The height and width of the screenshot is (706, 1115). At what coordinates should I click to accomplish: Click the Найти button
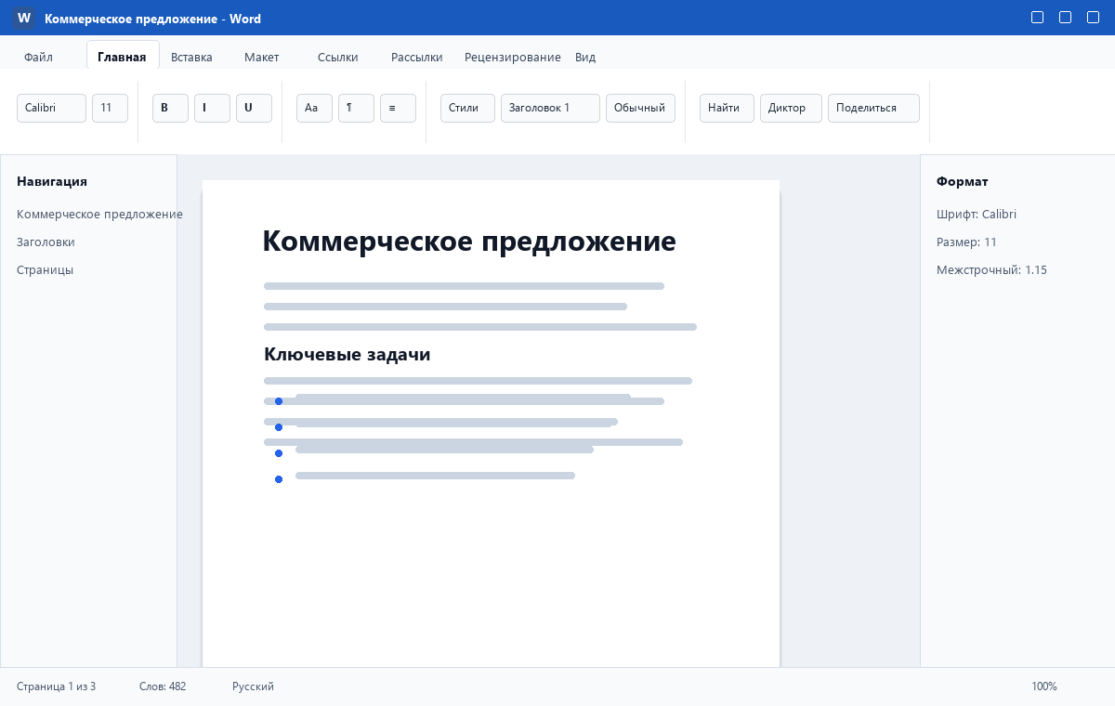coord(727,108)
